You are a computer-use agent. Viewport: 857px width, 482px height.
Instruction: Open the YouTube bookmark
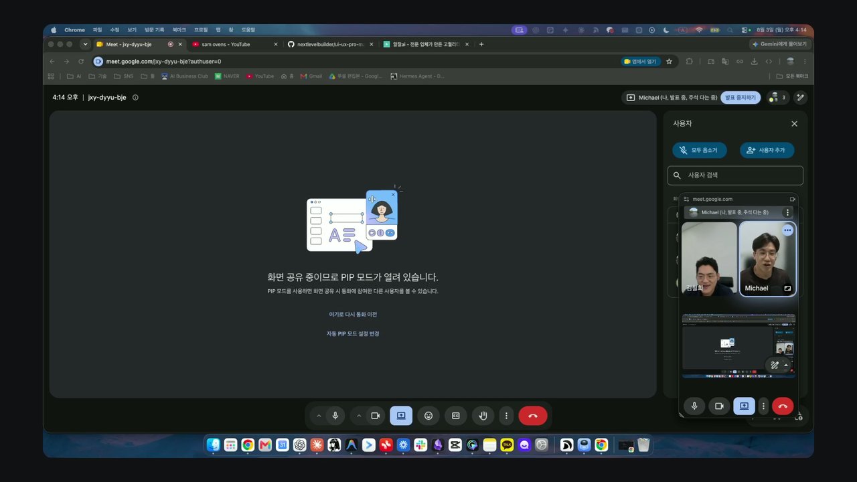[x=260, y=76]
